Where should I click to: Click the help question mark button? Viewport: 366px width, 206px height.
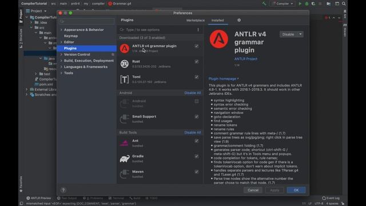[x=63, y=190]
